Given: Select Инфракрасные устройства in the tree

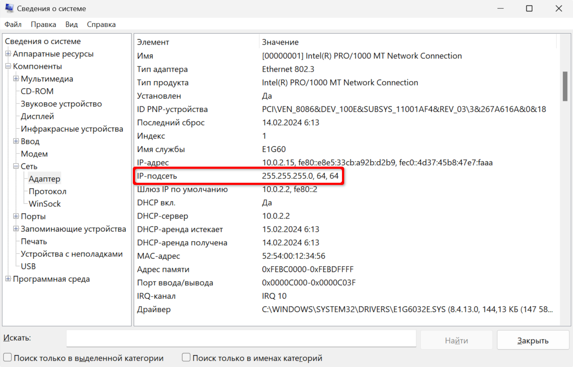Looking at the screenshot, I should pyautogui.click(x=72, y=129).
